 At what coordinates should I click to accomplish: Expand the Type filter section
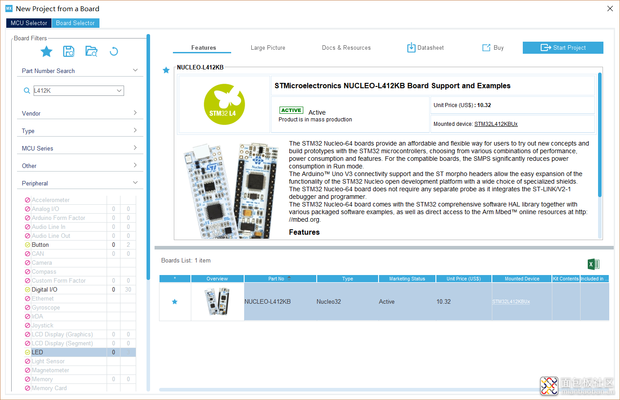coord(135,130)
